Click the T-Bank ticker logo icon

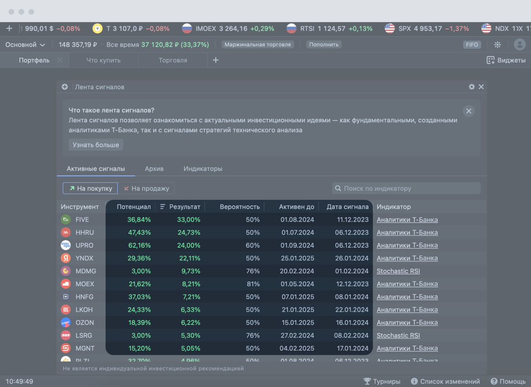(x=98, y=28)
